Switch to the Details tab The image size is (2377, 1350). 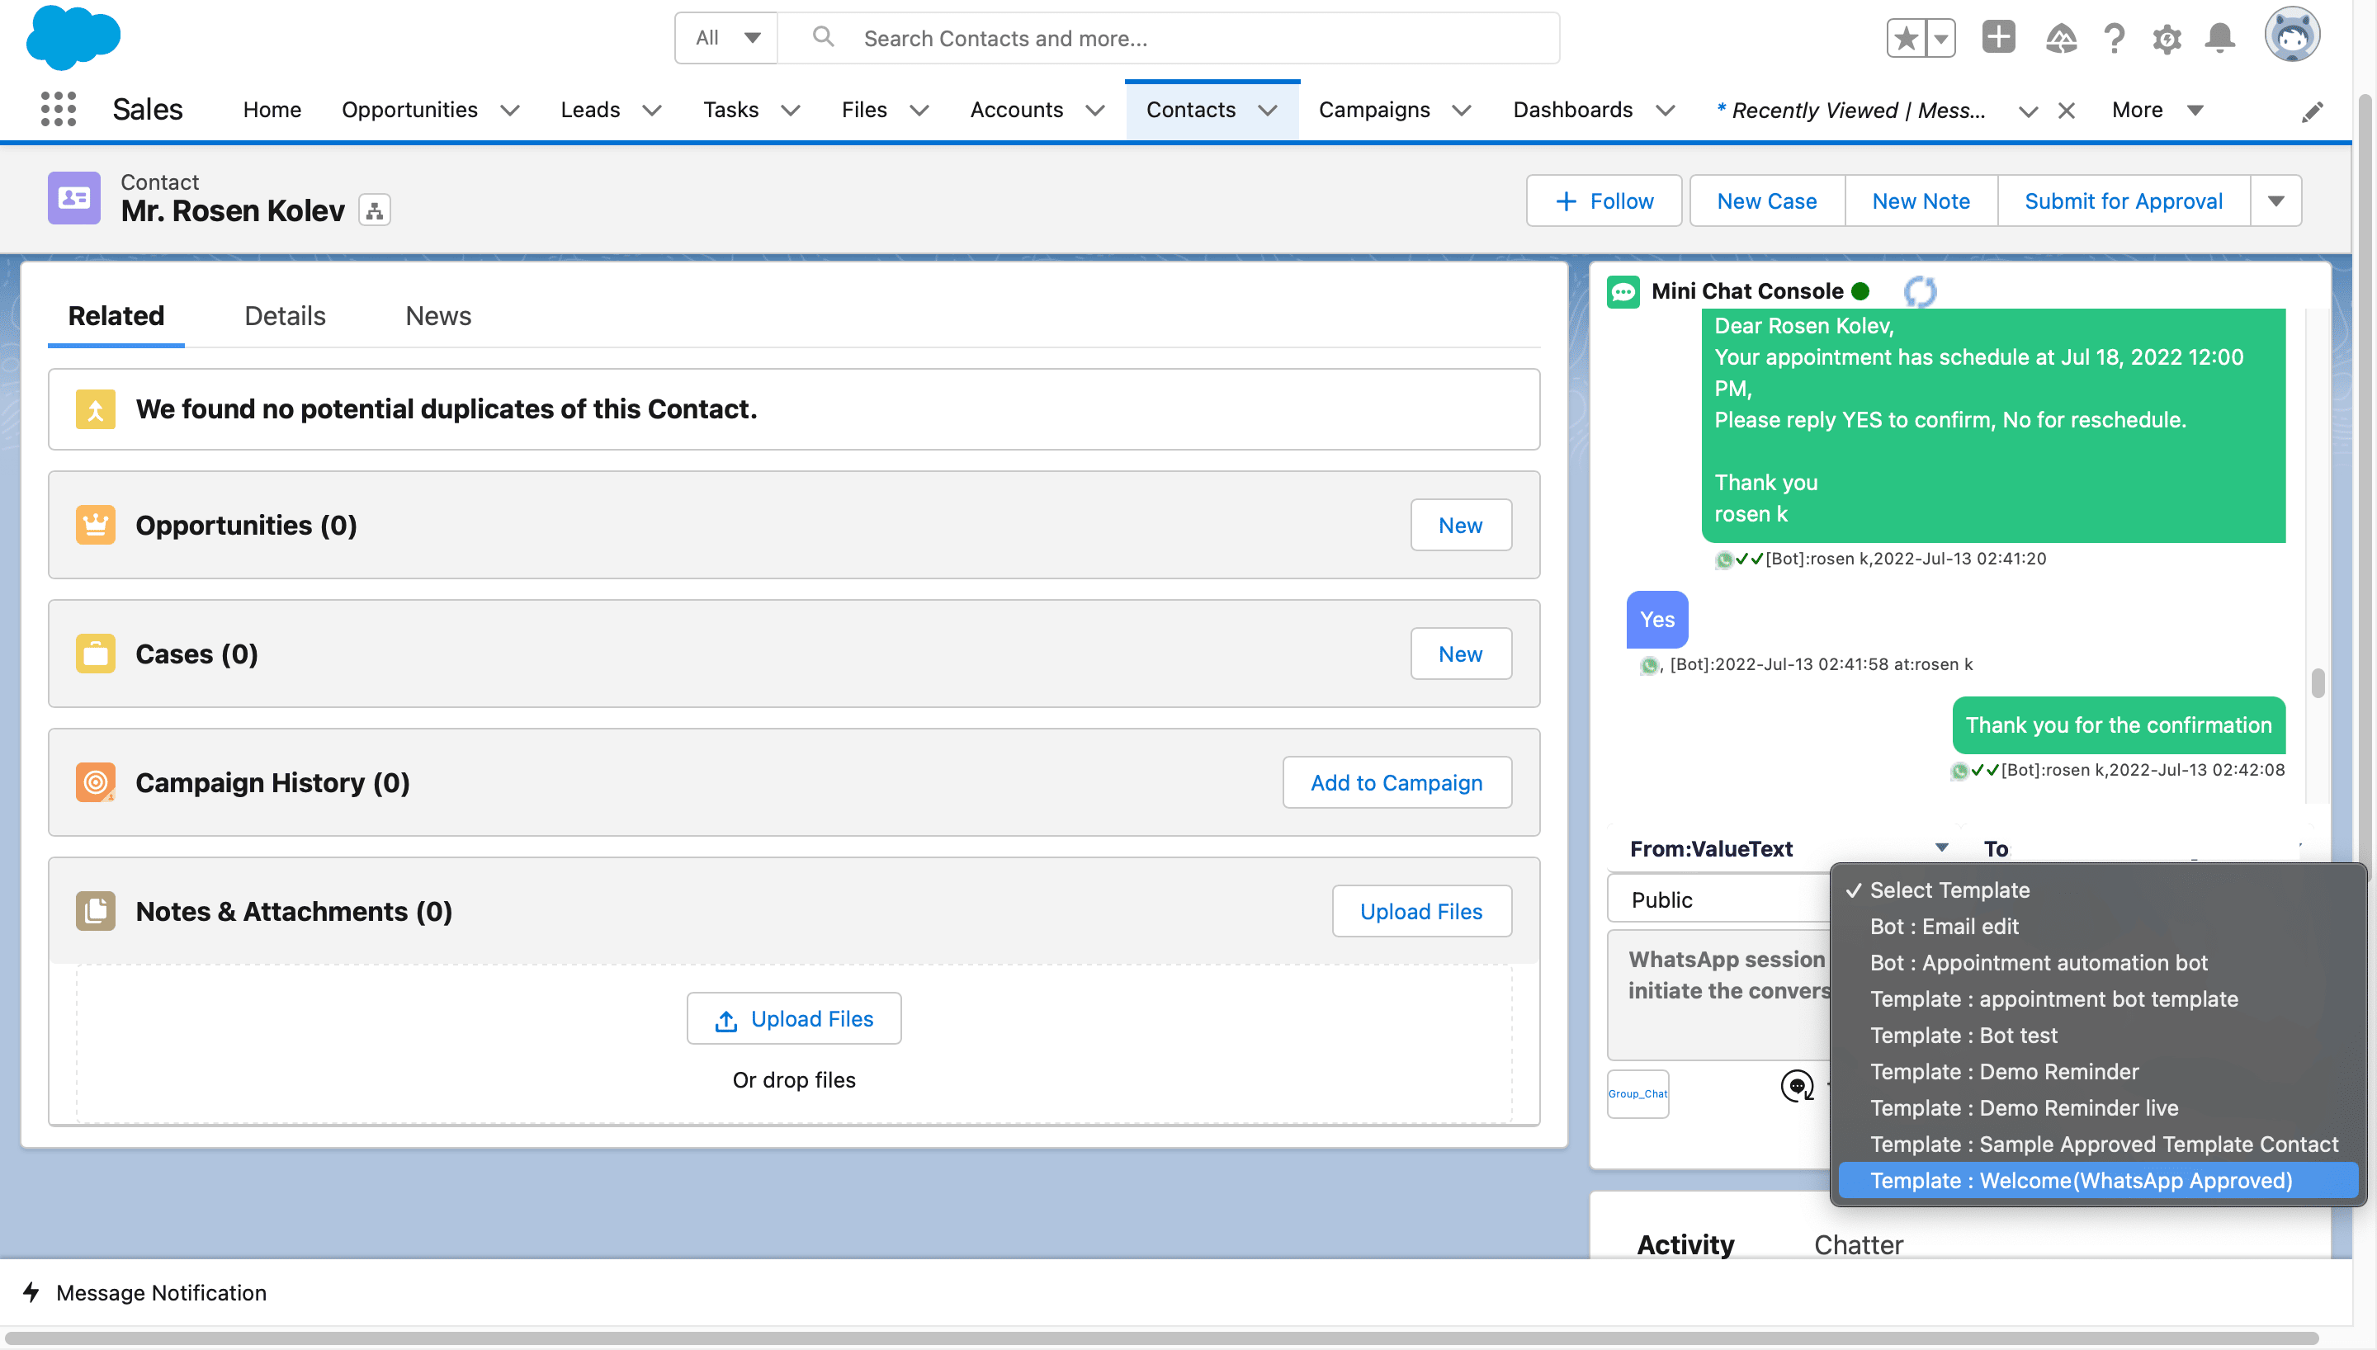pos(286,315)
